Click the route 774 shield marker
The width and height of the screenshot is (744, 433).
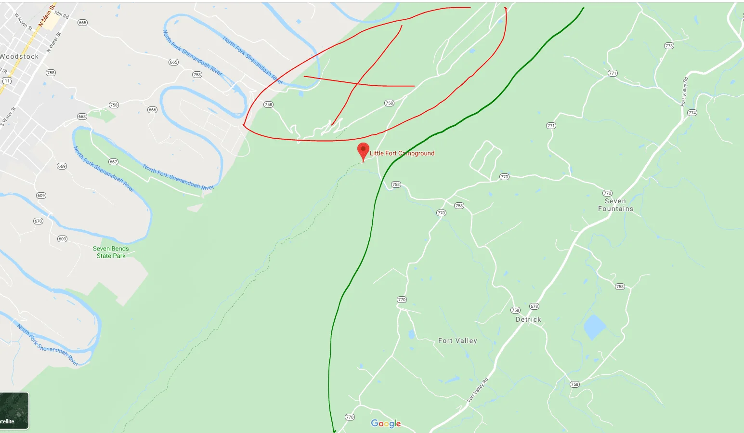click(692, 113)
